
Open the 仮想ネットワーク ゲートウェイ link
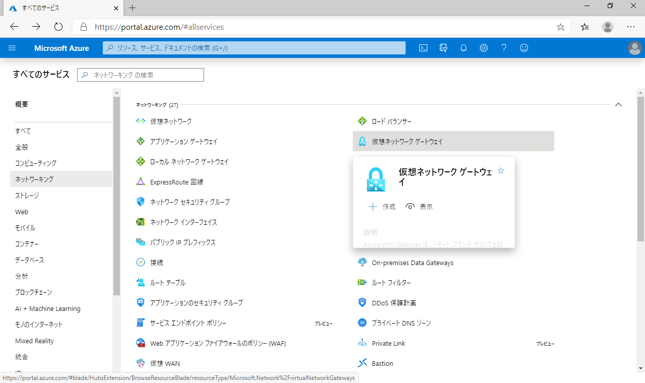click(407, 142)
